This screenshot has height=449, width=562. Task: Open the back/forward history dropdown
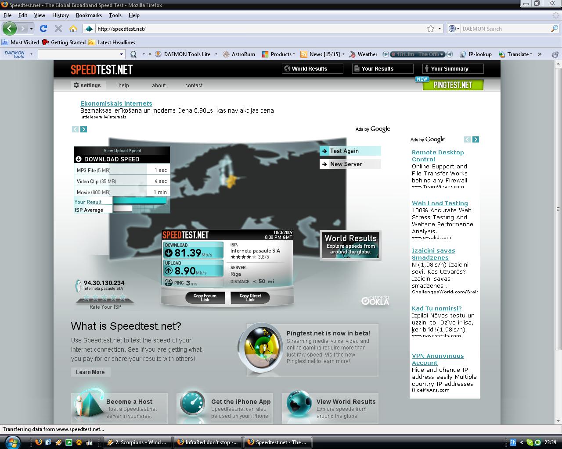tap(31, 29)
